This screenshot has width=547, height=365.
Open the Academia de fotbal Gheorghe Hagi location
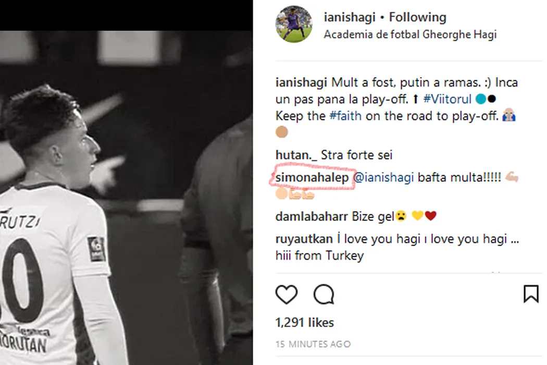point(410,35)
